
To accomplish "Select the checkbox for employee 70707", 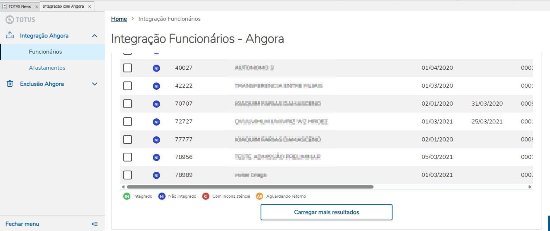I will coord(127,104).
